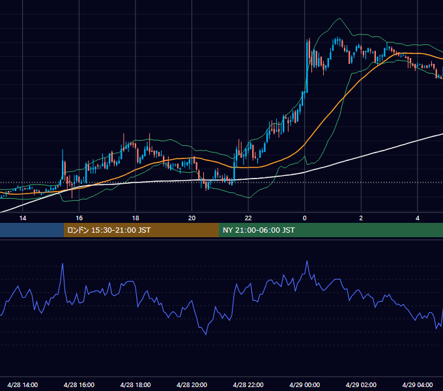This screenshot has height=391, width=443.
Task: Click the 14 label on price chart axis
Action: pyautogui.click(x=23, y=218)
